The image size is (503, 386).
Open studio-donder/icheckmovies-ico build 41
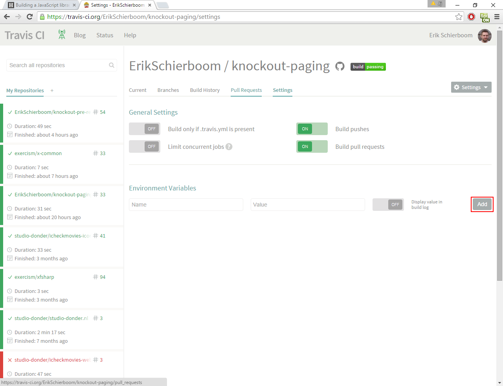103,236
